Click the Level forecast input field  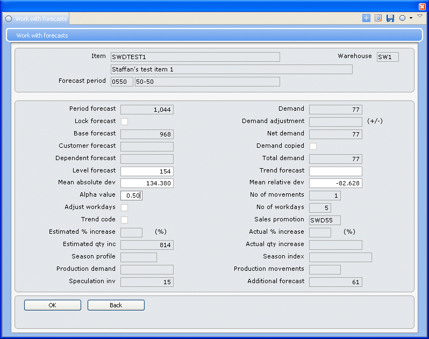pos(147,171)
